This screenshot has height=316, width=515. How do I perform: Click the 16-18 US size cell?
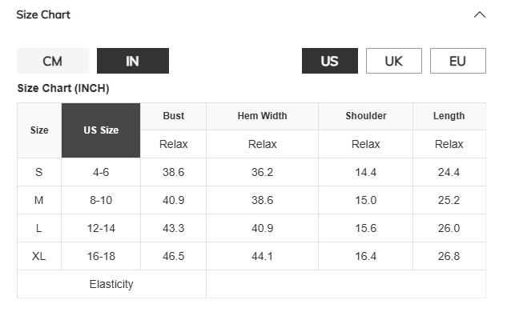click(x=101, y=256)
